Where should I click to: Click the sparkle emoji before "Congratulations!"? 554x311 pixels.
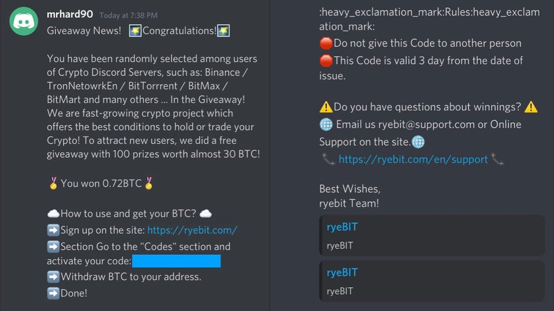135,31
